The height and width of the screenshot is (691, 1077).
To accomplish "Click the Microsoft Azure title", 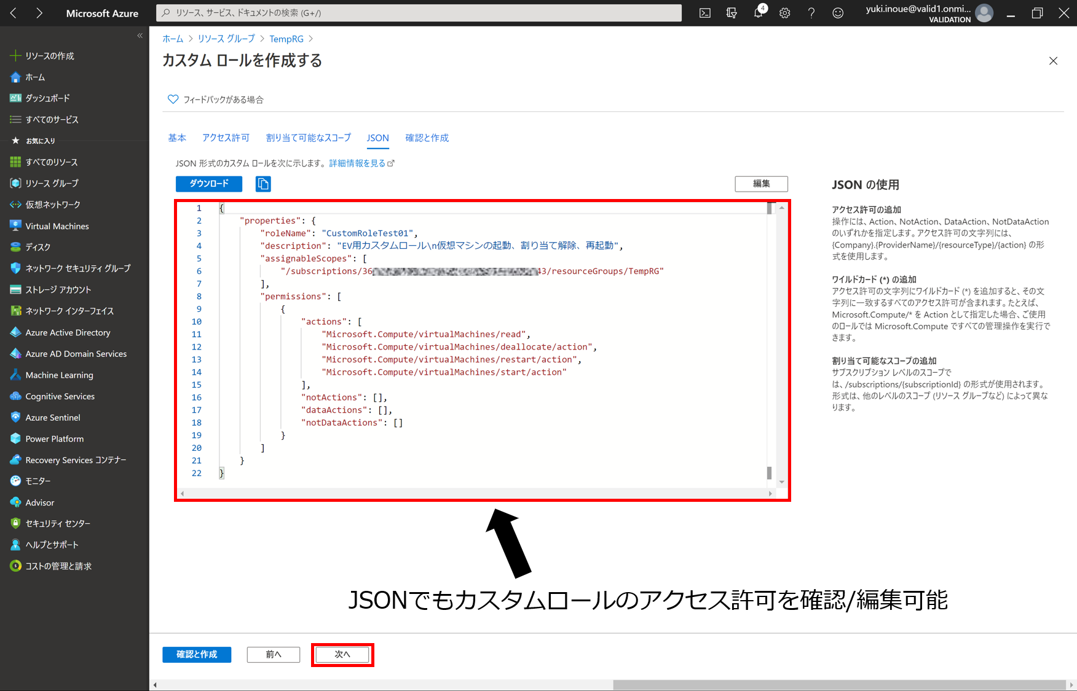I will [x=102, y=14].
